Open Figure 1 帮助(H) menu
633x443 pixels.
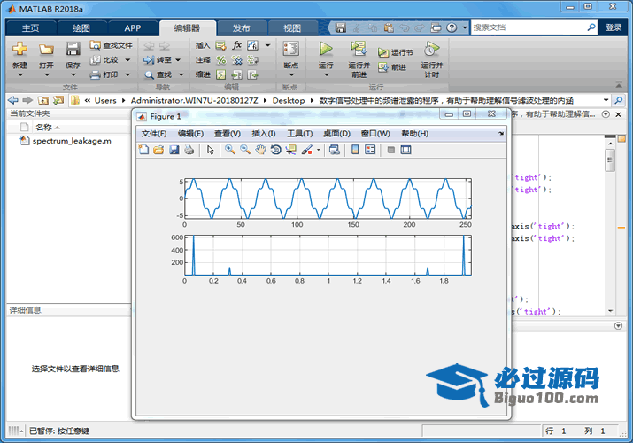point(414,134)
